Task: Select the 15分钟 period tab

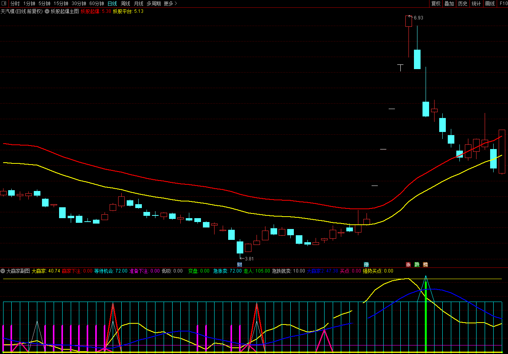Action: [x=61, y=3]
